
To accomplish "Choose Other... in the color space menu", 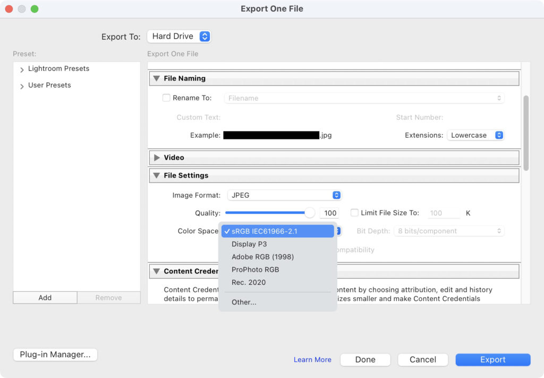I will [244, 302].
